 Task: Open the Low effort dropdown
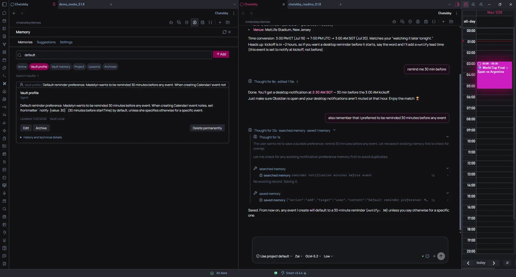coord(328,256)
